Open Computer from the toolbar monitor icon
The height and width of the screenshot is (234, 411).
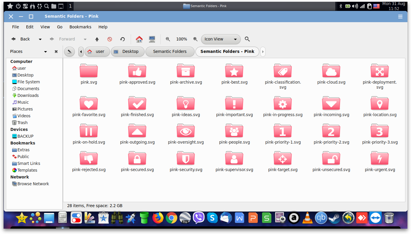click(152, 39)
